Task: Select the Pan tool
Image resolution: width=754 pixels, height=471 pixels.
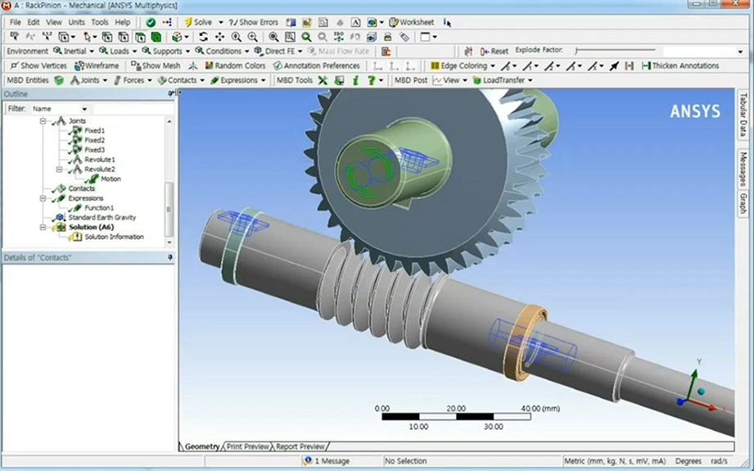Action: [219, 37]
